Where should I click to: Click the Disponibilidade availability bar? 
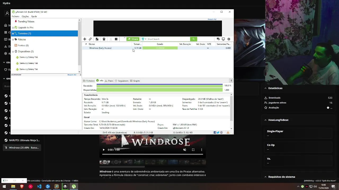[x=159, y=90]
